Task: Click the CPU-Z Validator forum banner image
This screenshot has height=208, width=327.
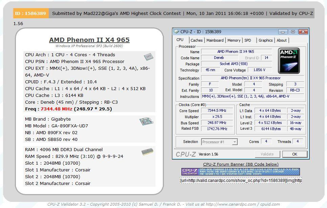Action: click(240, 172)
